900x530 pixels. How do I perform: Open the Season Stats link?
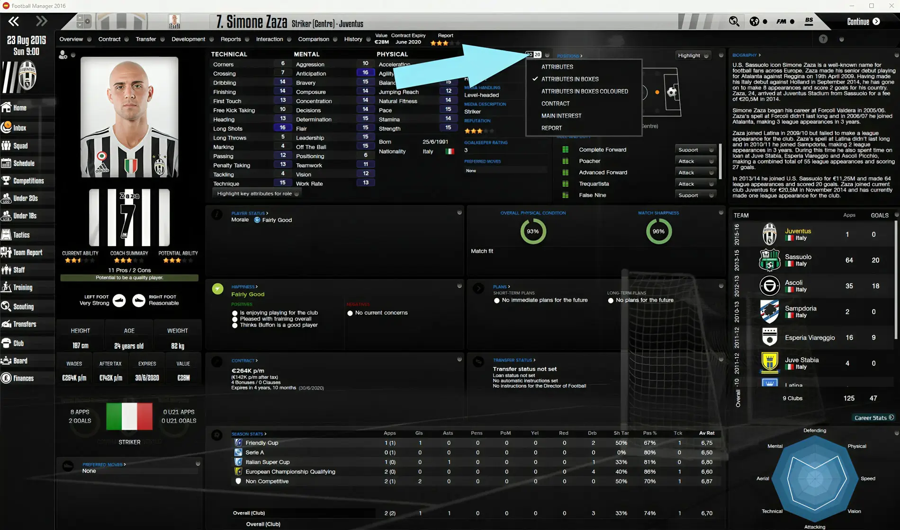[x=249, y=434]
